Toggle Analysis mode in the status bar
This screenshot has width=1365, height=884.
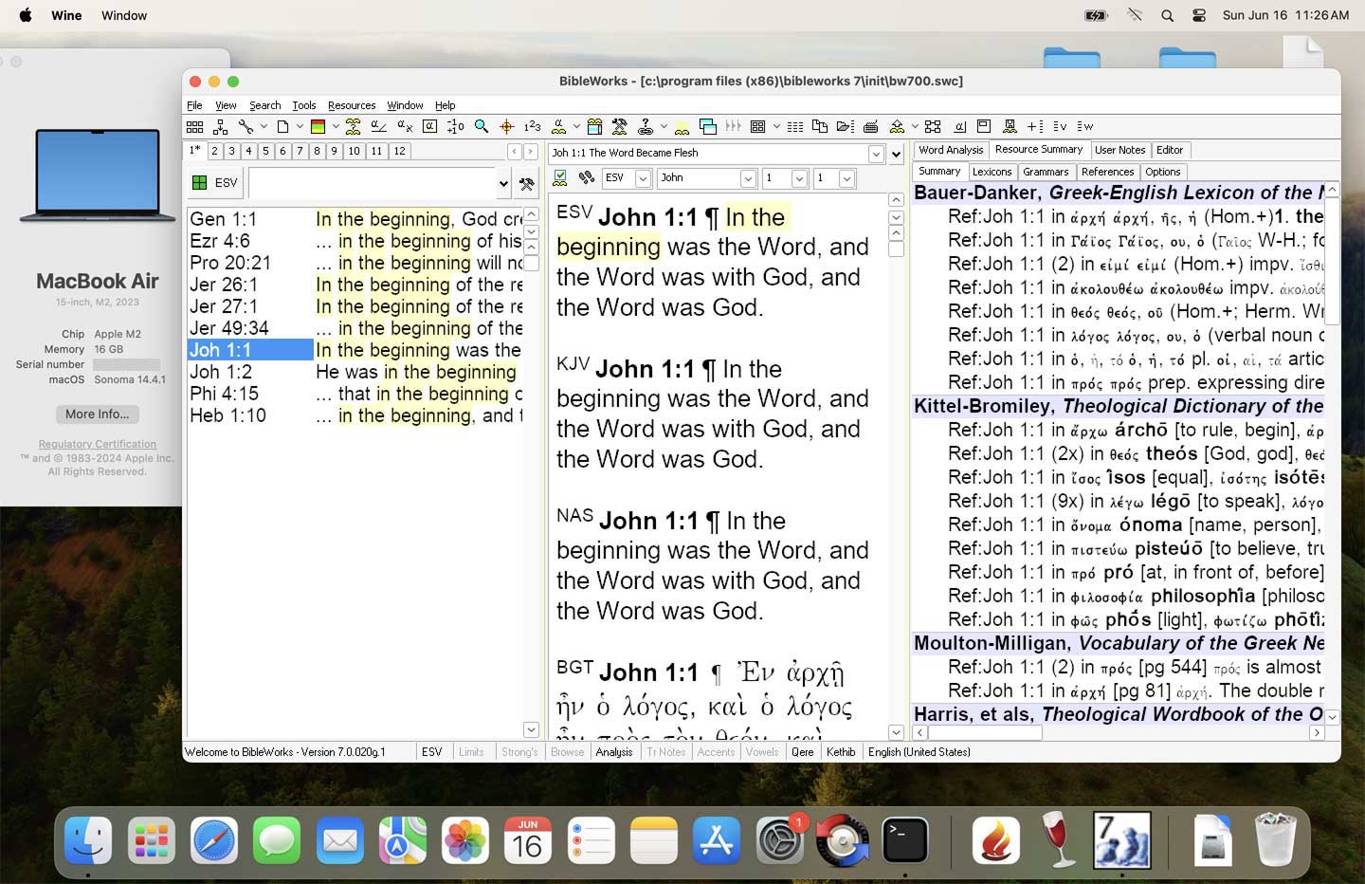tap(613, 752)
